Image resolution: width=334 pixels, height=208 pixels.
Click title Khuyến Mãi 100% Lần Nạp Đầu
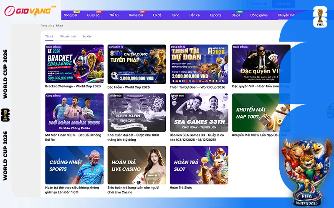click(259, 135)
